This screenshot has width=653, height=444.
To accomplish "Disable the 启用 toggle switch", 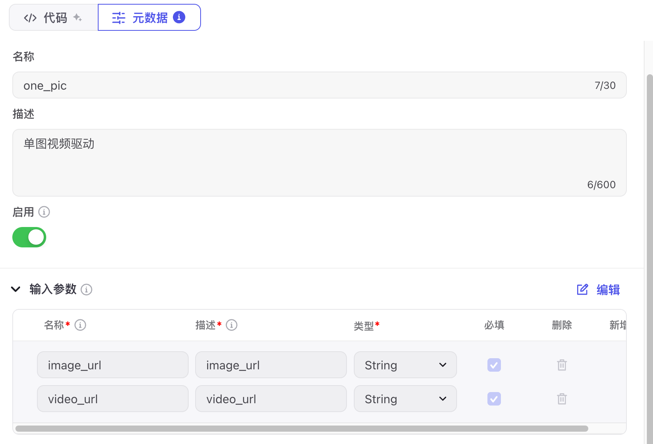I will pos(29,237).
